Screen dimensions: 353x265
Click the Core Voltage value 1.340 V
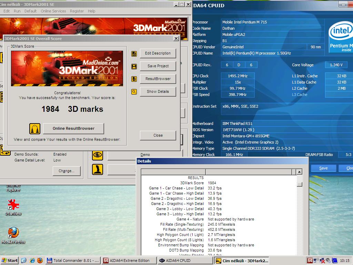coord(336,65)
